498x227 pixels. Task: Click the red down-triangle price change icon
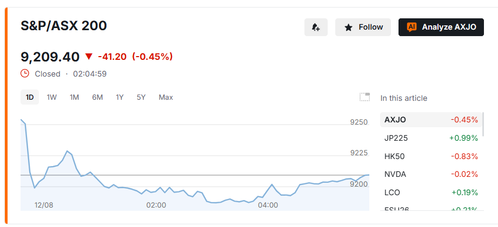[x=89, y=57]
